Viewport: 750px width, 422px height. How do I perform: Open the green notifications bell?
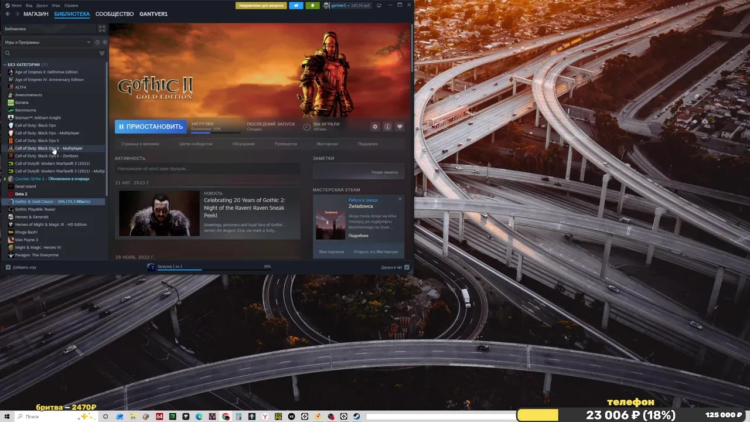tap(312, 5)
